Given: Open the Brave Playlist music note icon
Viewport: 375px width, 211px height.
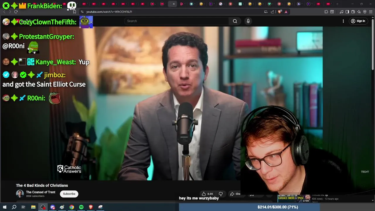Looking at the screenshot, I should [x=341, y=12].
